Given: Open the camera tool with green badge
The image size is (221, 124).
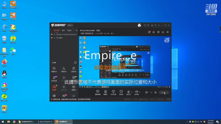Looking at the screenshot, I should pos(74,78).
